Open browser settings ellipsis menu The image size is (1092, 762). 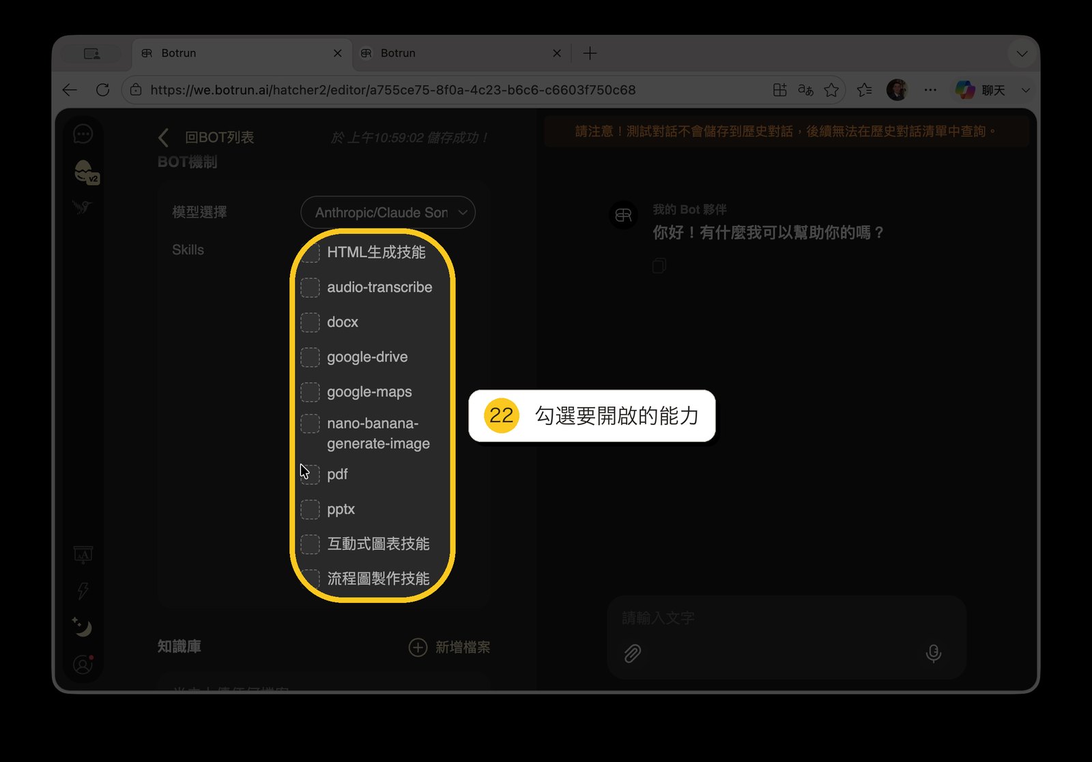930,90
